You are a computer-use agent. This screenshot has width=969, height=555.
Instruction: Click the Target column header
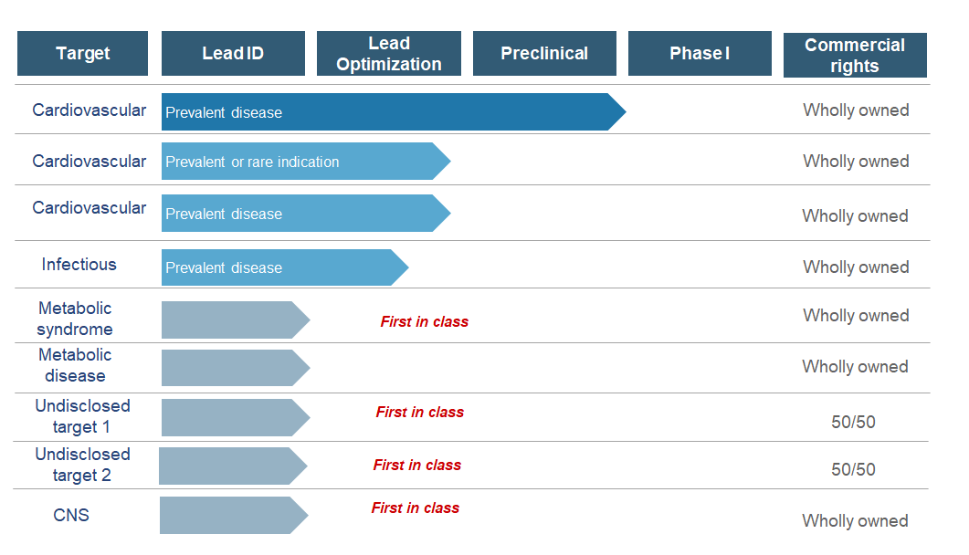pyautogui.click(x=82, y=54)
